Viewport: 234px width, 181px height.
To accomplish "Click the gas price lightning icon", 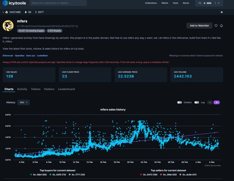I will [x=26, y=12].
